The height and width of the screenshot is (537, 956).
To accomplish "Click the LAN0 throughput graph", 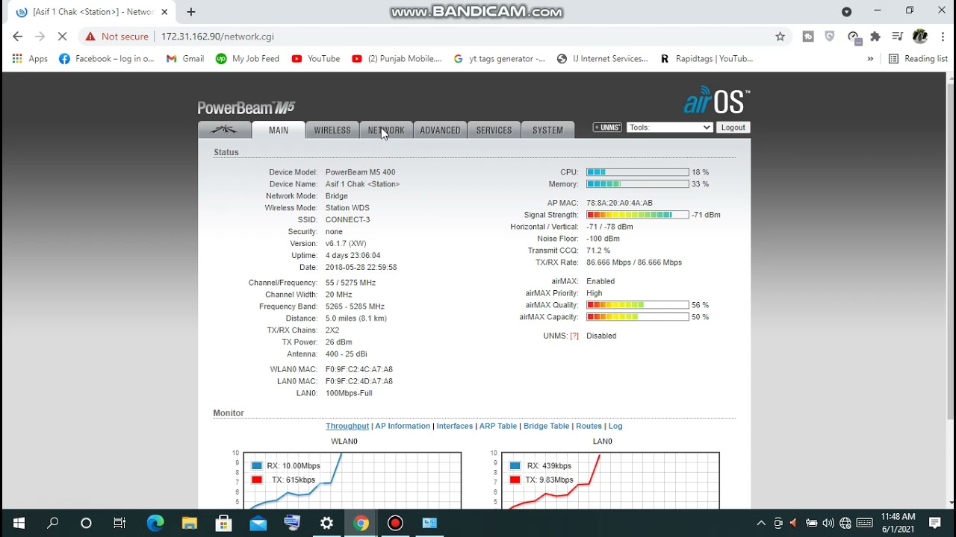I will (x=609, y=481).
